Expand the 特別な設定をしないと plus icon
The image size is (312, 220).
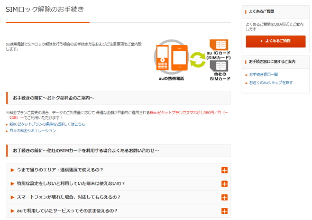(224, 184)
